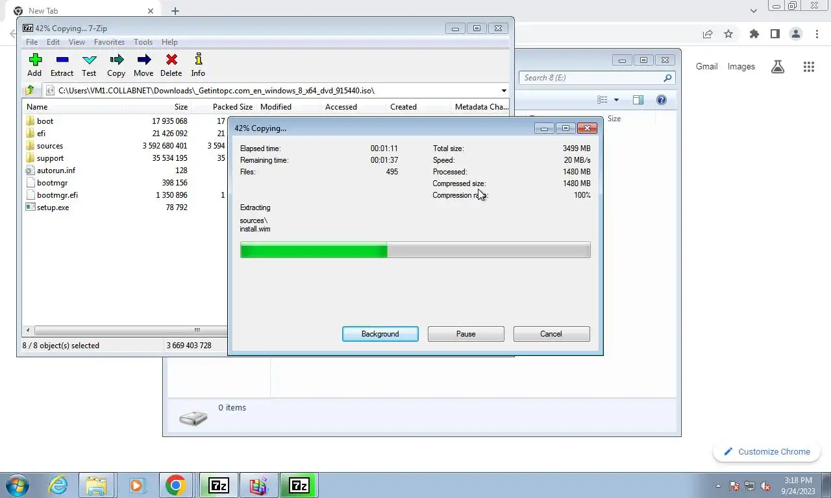Viewport: 831px width, 498px height.
Task: Toggle the Explorer preview pane icon
Action: point(638,100)
